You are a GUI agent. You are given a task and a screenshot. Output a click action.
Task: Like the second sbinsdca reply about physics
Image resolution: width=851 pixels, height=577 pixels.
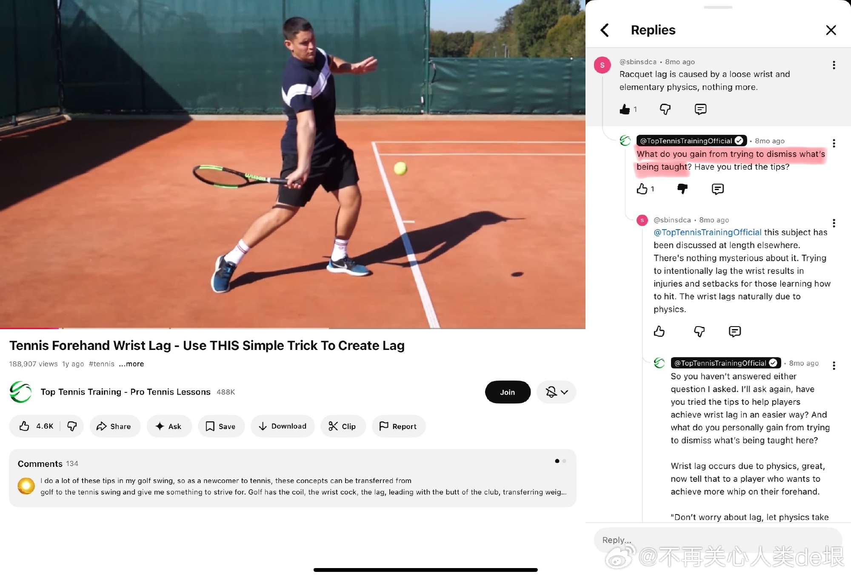[659, 331]
